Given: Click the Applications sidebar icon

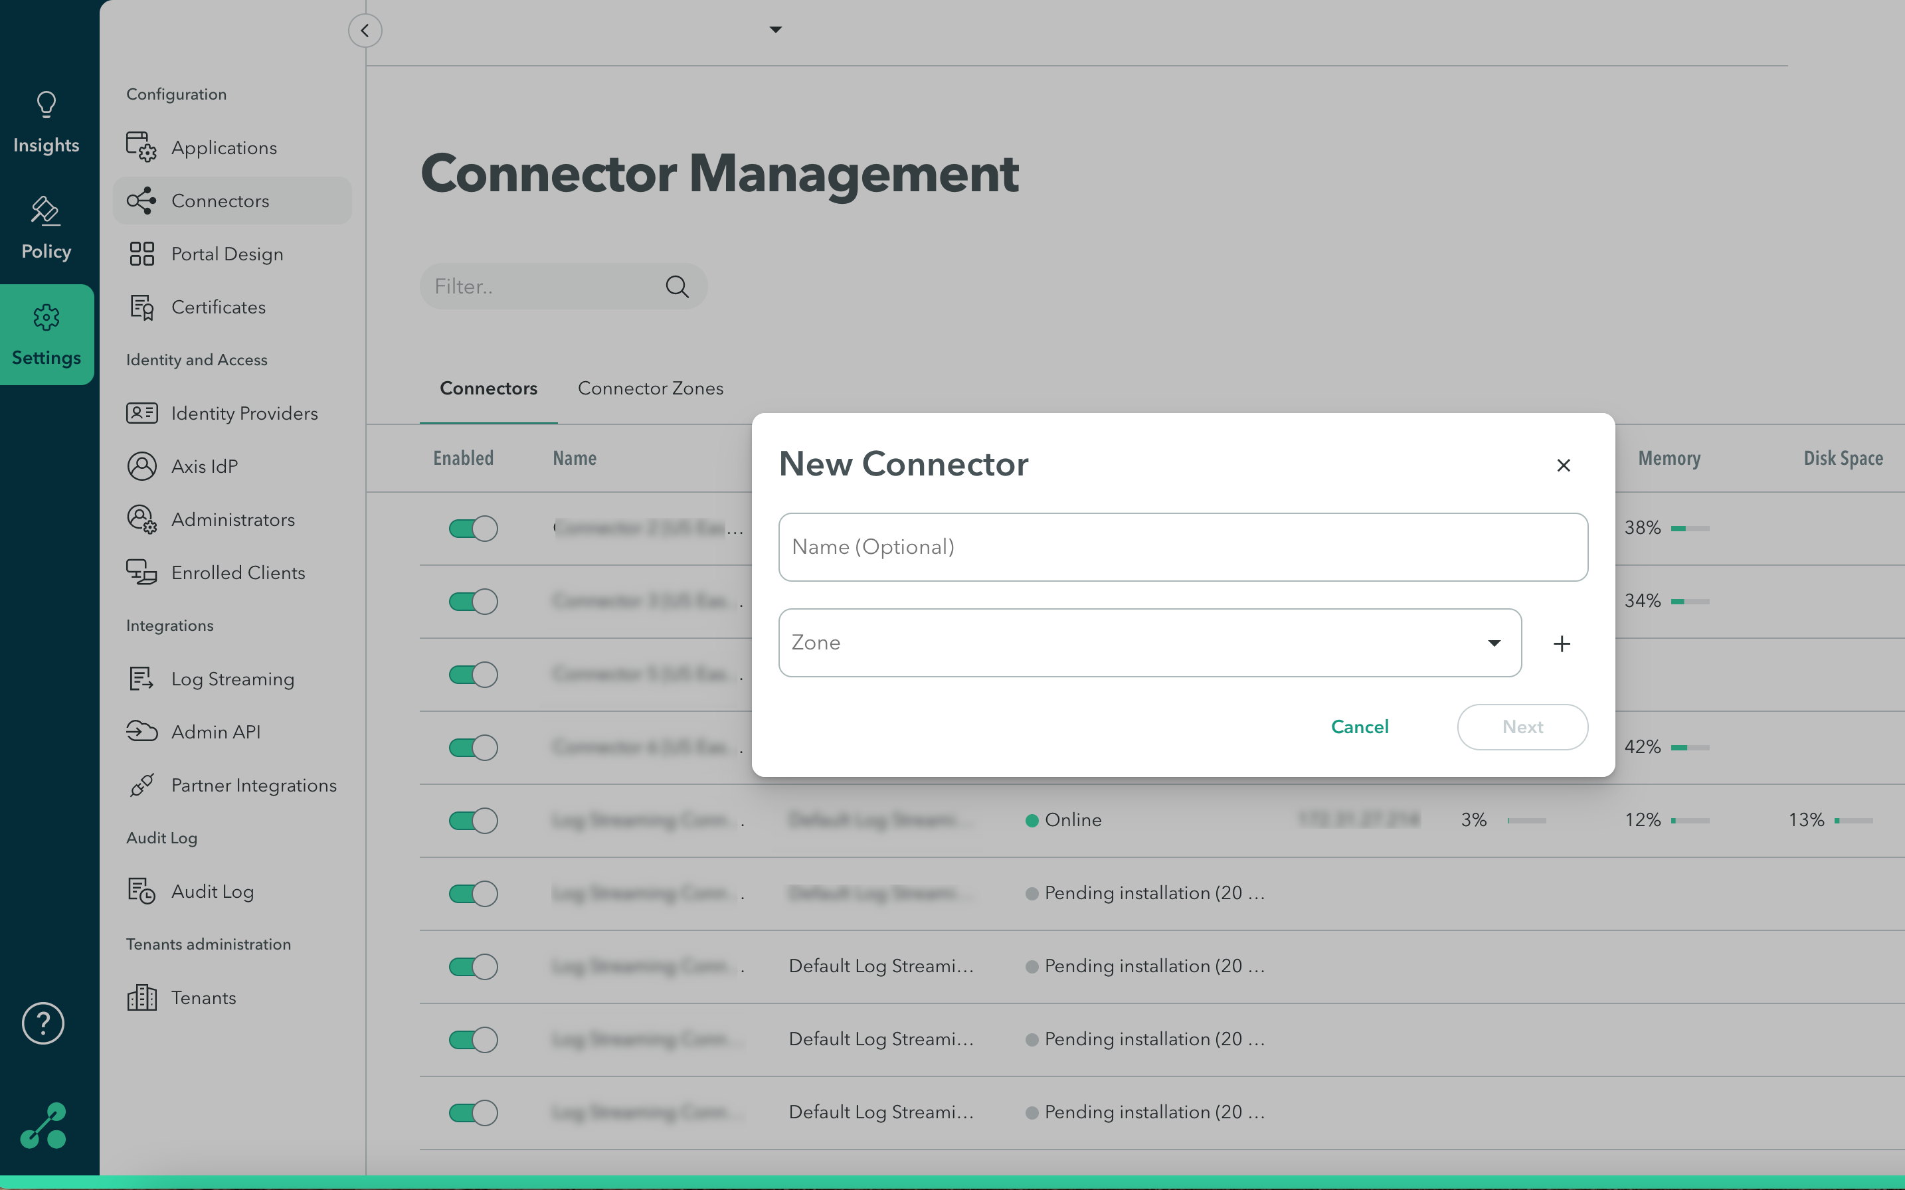Looking at the screenshot, I should [141, 147].
